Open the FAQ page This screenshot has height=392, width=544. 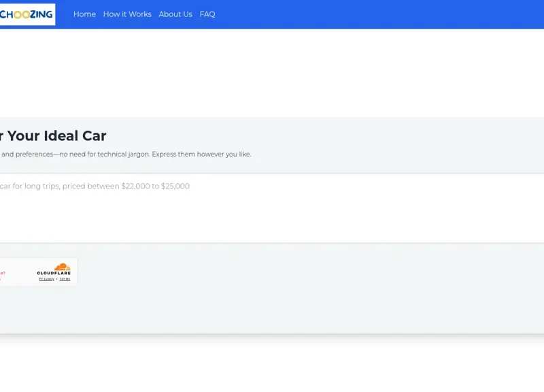tap(207, 14)
